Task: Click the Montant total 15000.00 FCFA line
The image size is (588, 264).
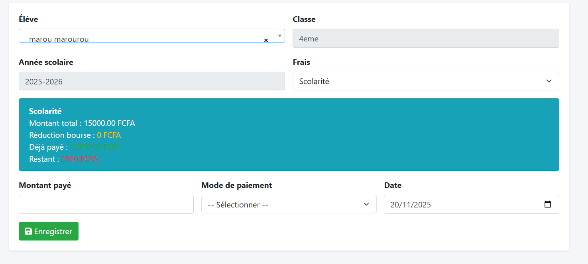Action: point(82,123)
